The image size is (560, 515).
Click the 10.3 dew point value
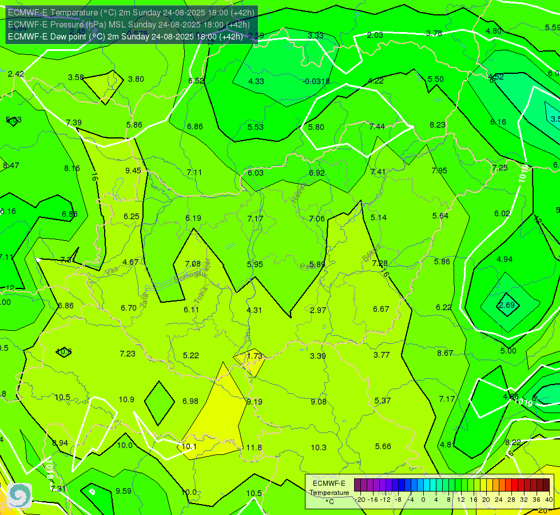(x=319, y=447)
